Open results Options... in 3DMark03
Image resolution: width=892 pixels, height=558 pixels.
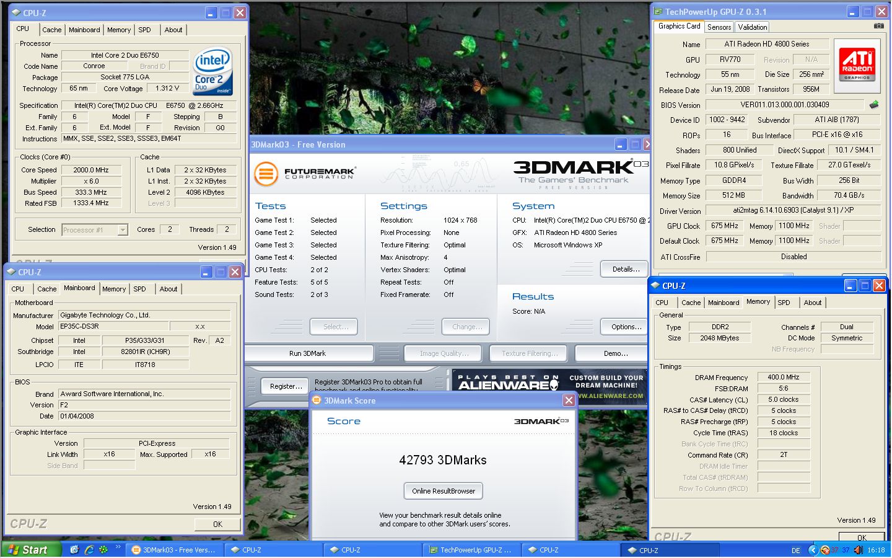click(626, 327)
